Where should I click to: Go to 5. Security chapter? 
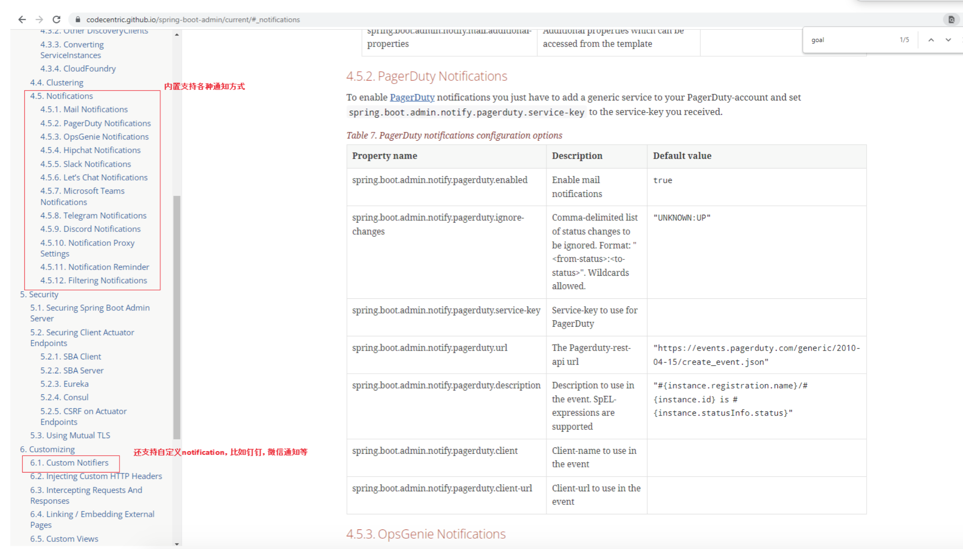39,294
